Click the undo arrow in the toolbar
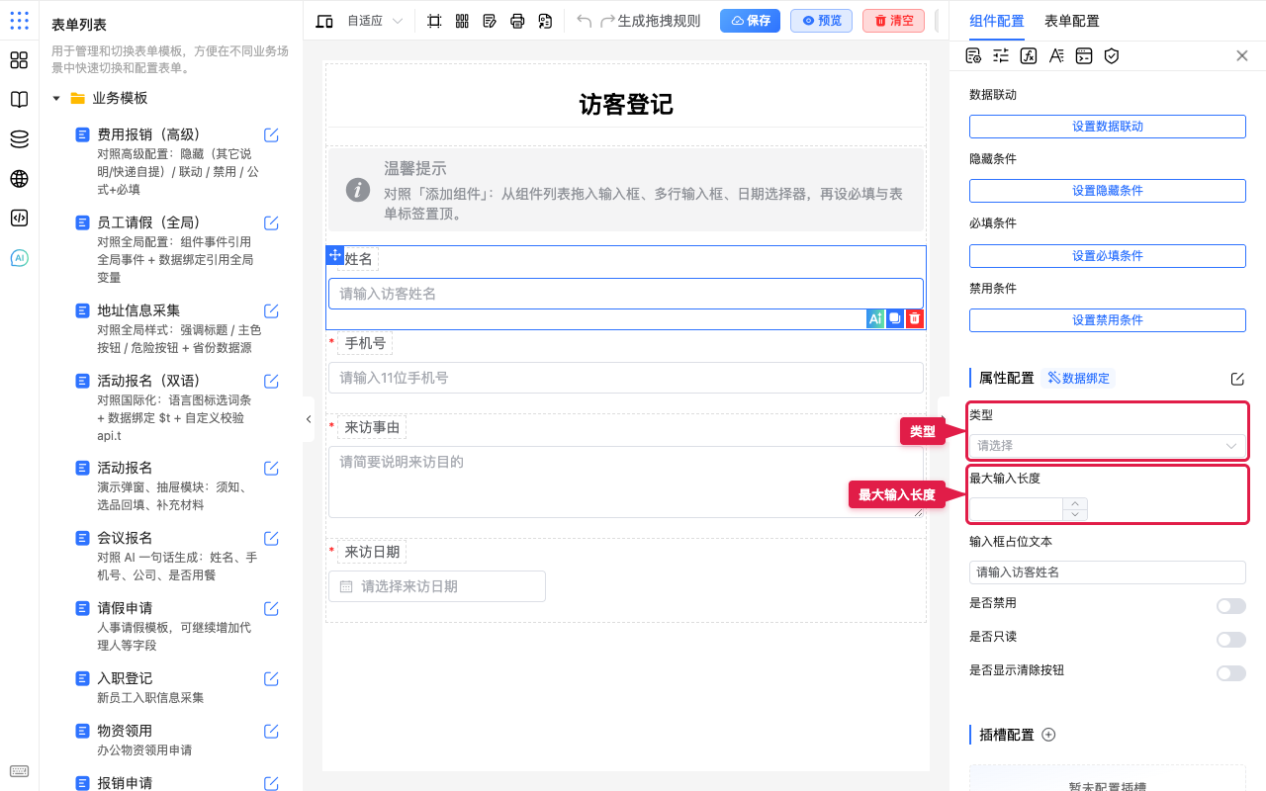This screenshot has width=1266, height=791. (x=584, y=21)
